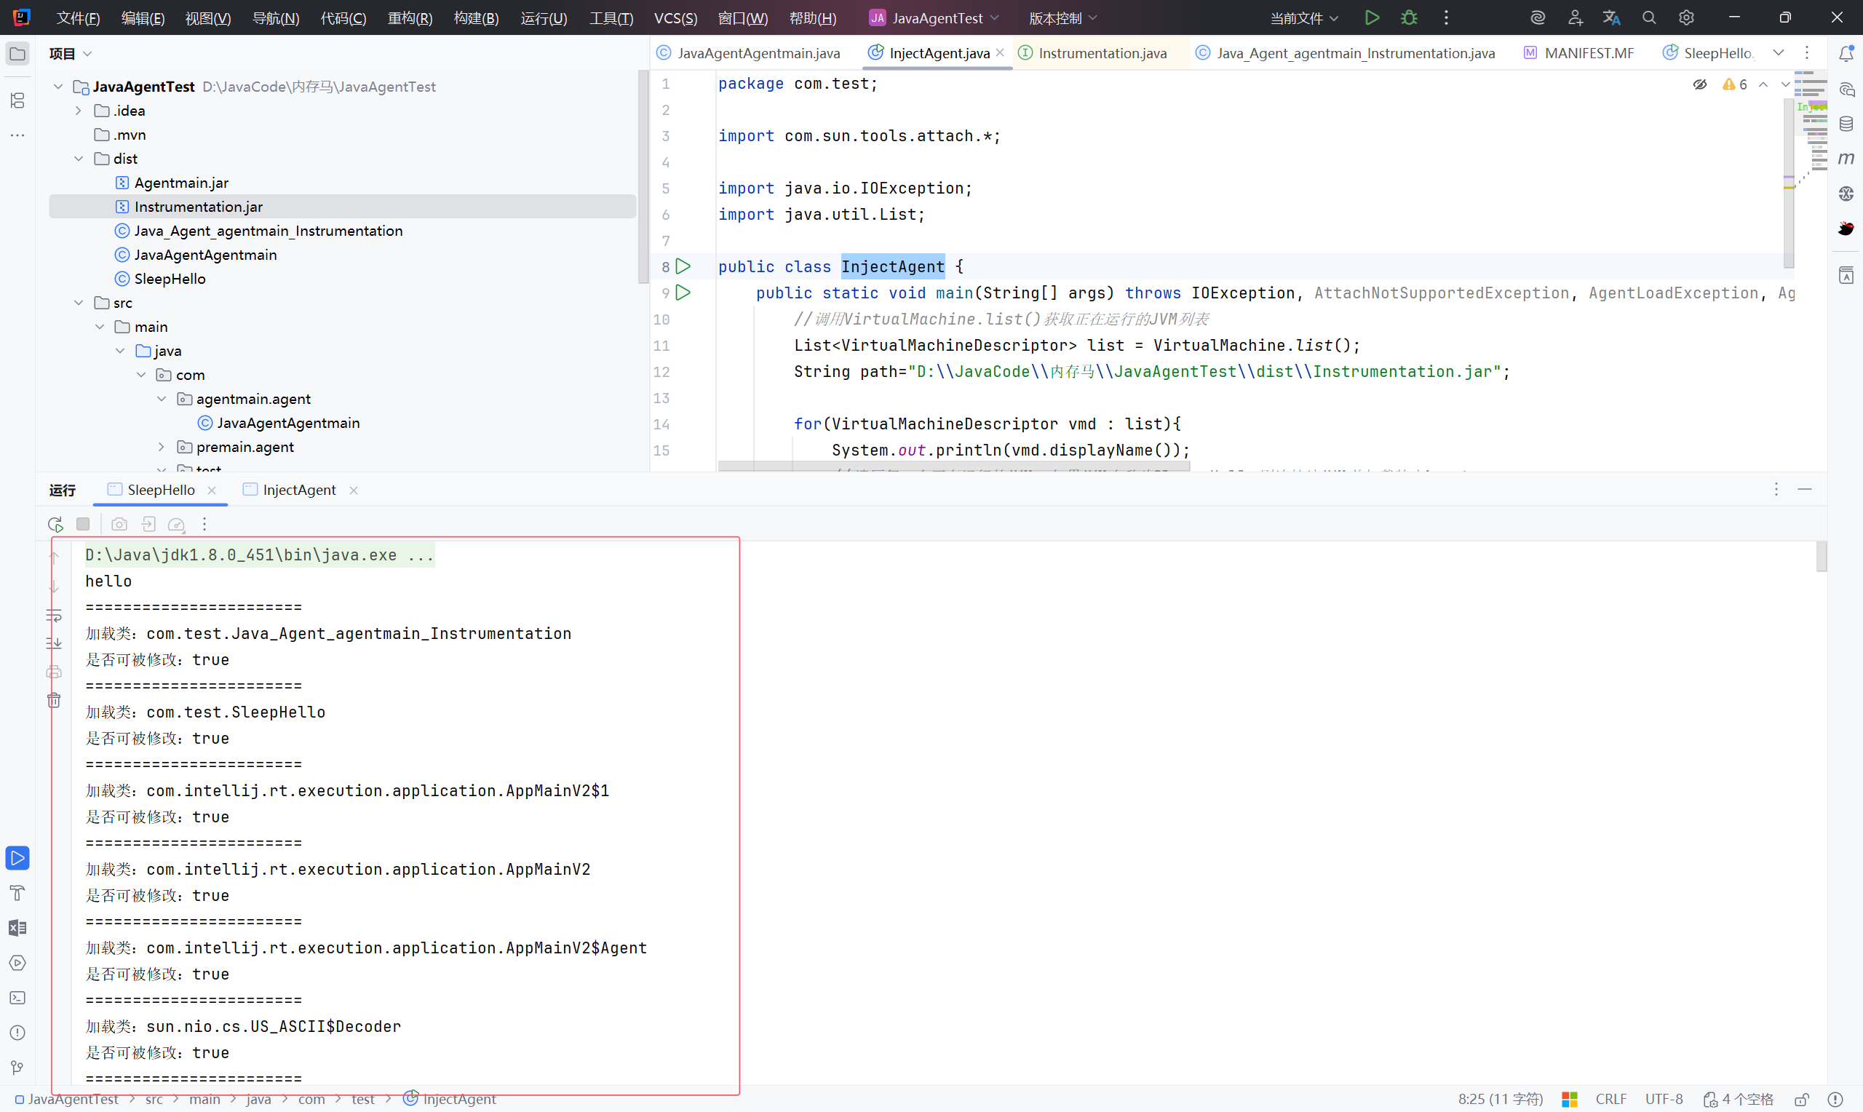Open the Notifications bell icon

[x=1846, y=54]
